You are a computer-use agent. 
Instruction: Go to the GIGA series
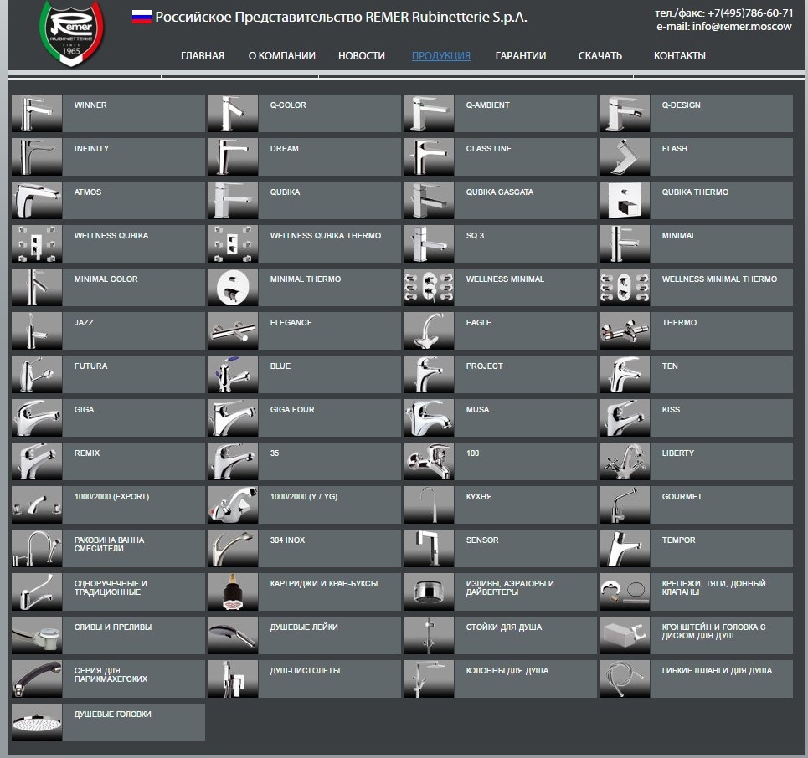pyautogui.click(x=84, y=409)
